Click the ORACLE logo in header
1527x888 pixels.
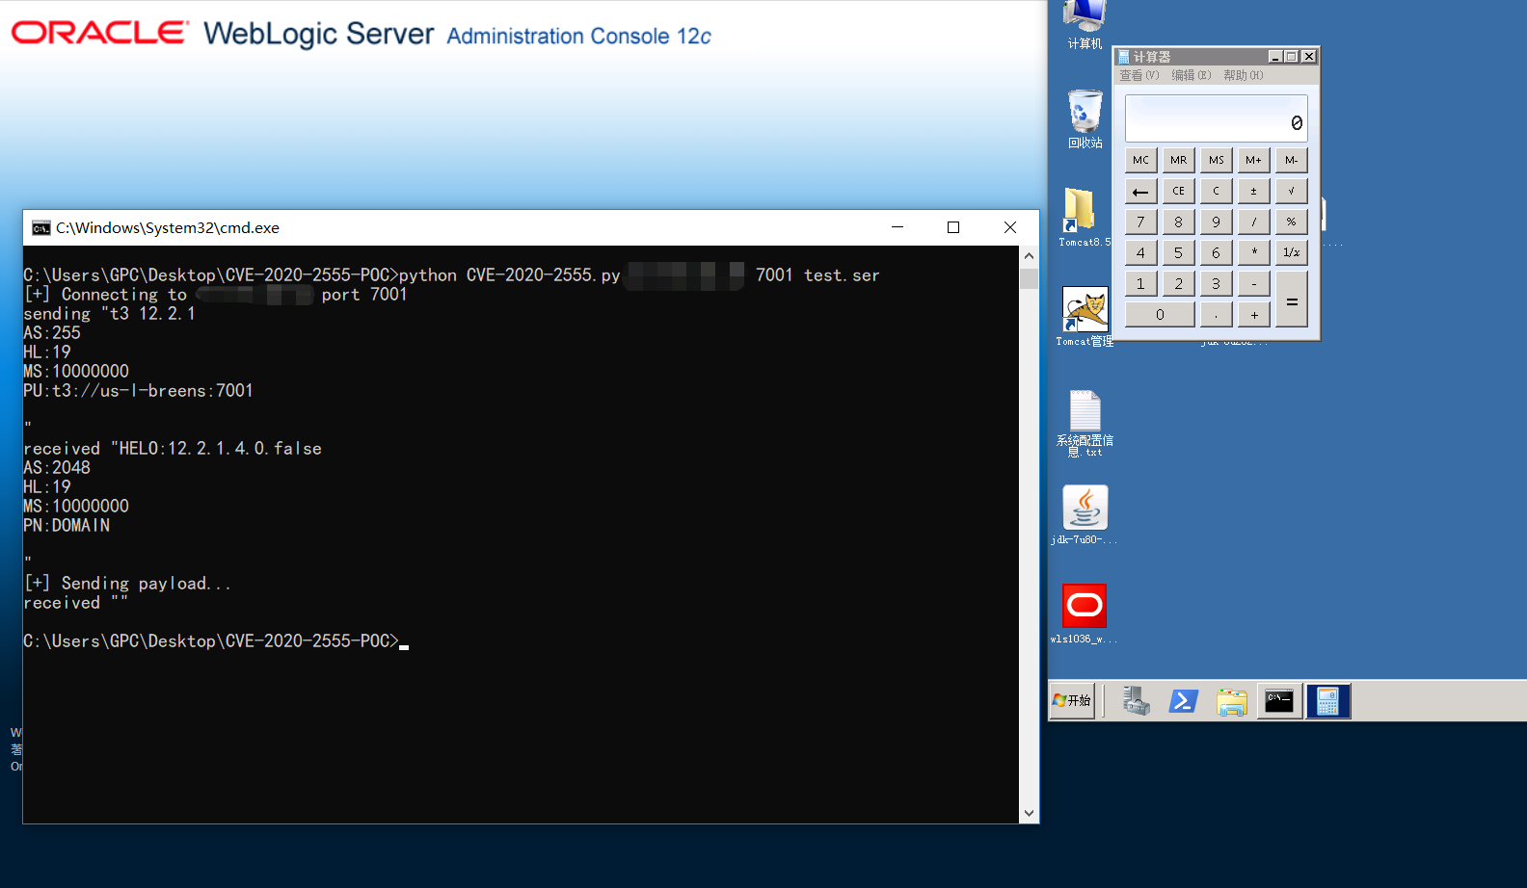(99, 33)
